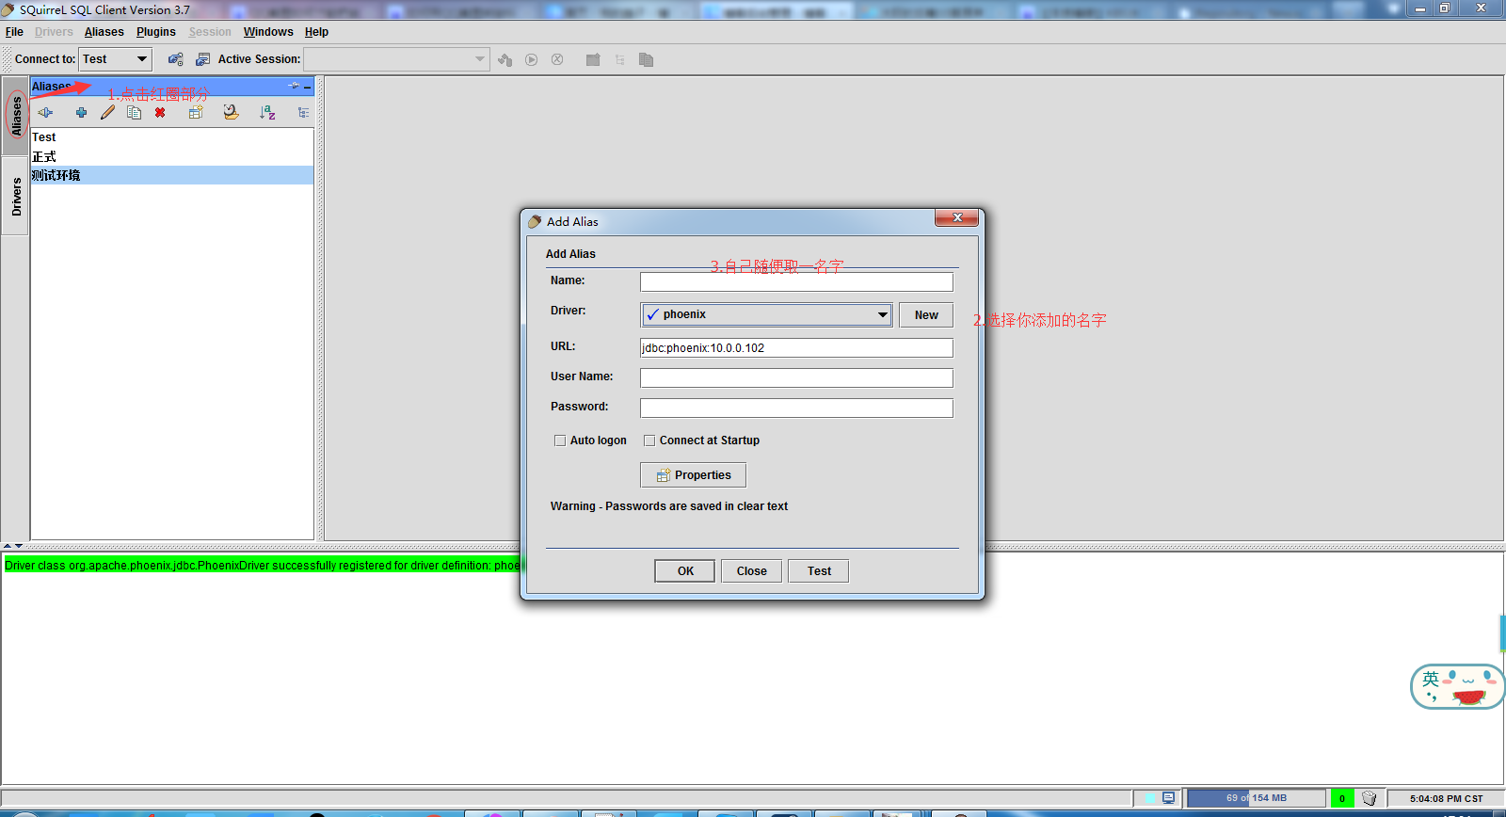Click the garbage collector trash can icon
1506x817 pixels.
pyautogui.click(x=1370, y=798)
